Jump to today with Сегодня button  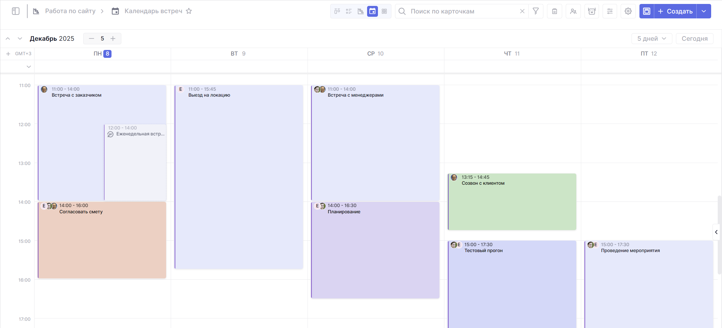tap(694, 38)
